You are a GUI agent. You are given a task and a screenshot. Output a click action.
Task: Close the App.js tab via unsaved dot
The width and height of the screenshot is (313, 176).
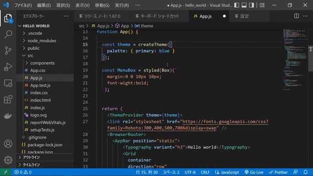coord(224,16)
